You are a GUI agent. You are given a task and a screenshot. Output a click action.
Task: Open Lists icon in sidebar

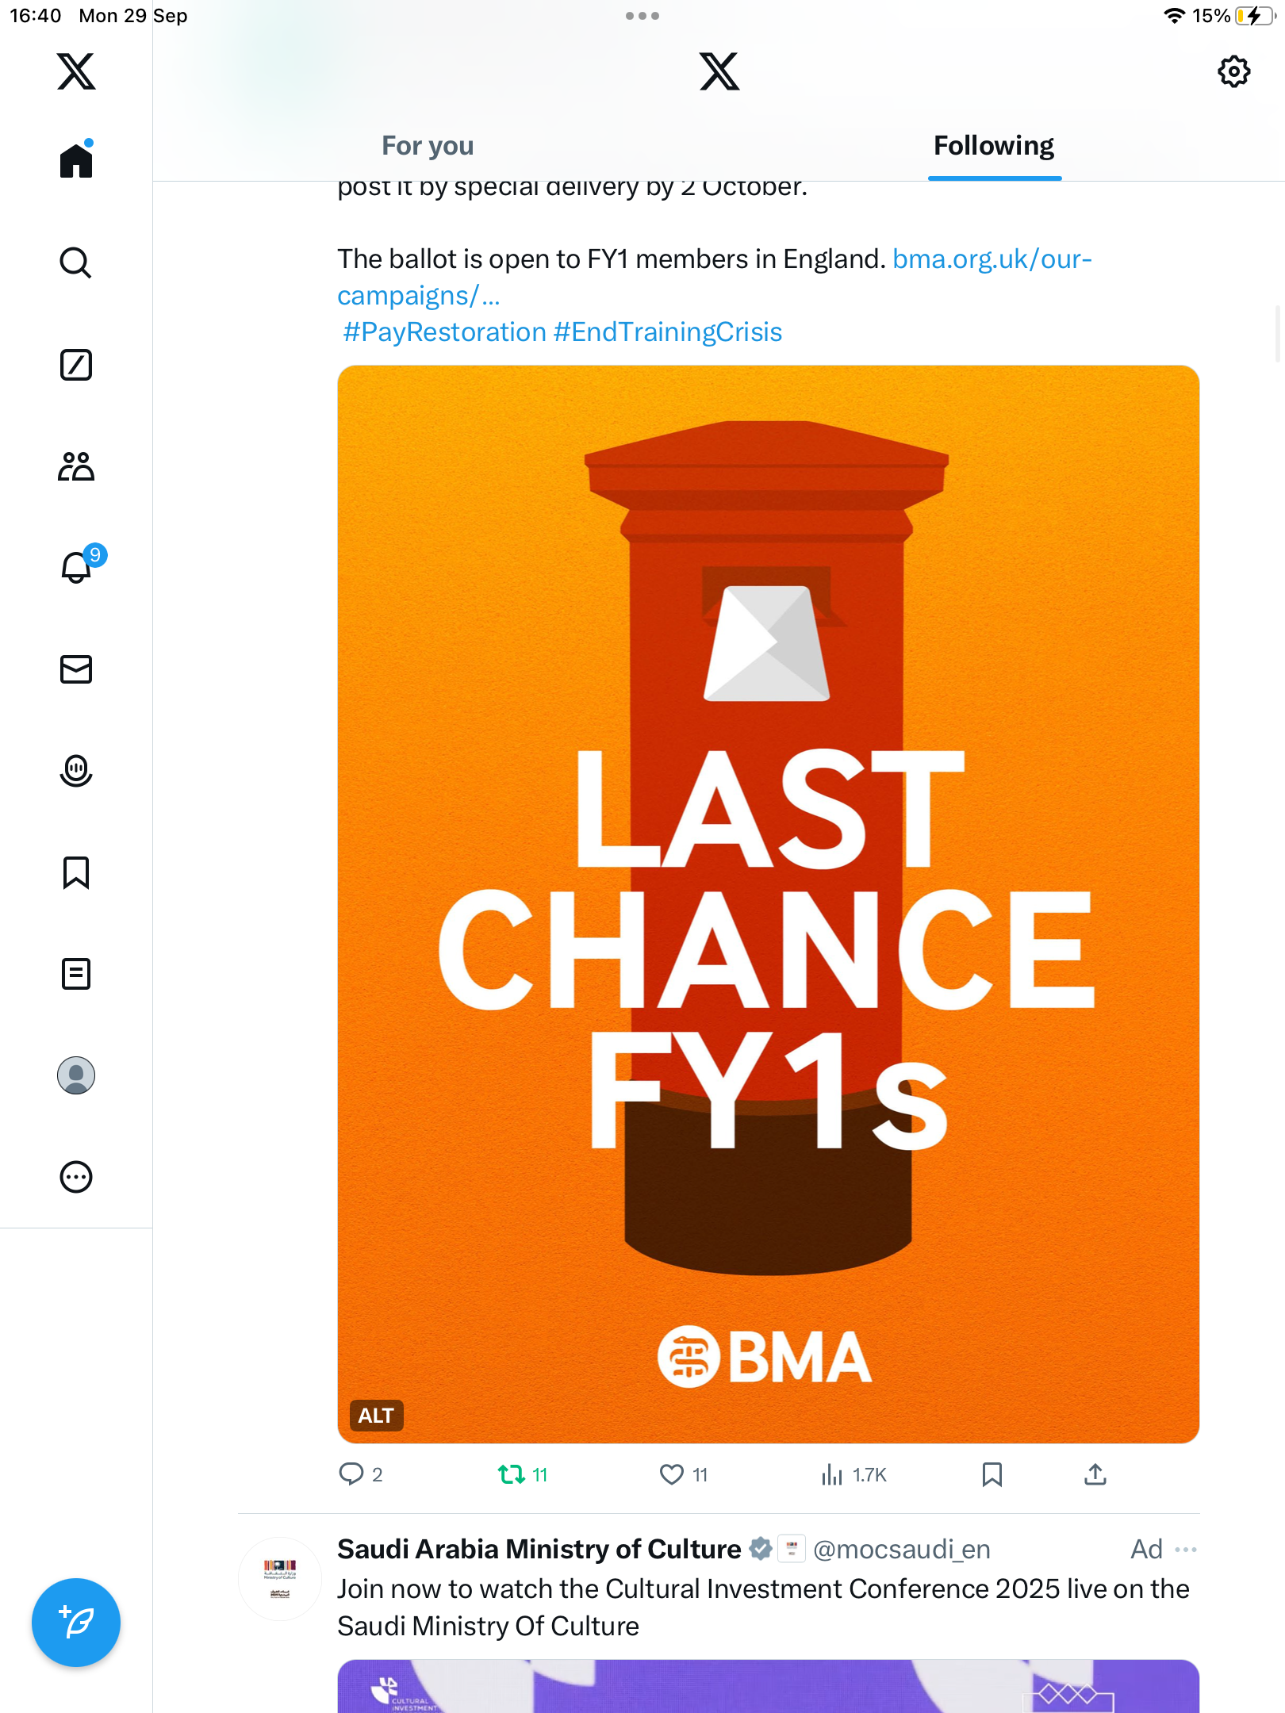pyautogui.click(x=76, y=974)
